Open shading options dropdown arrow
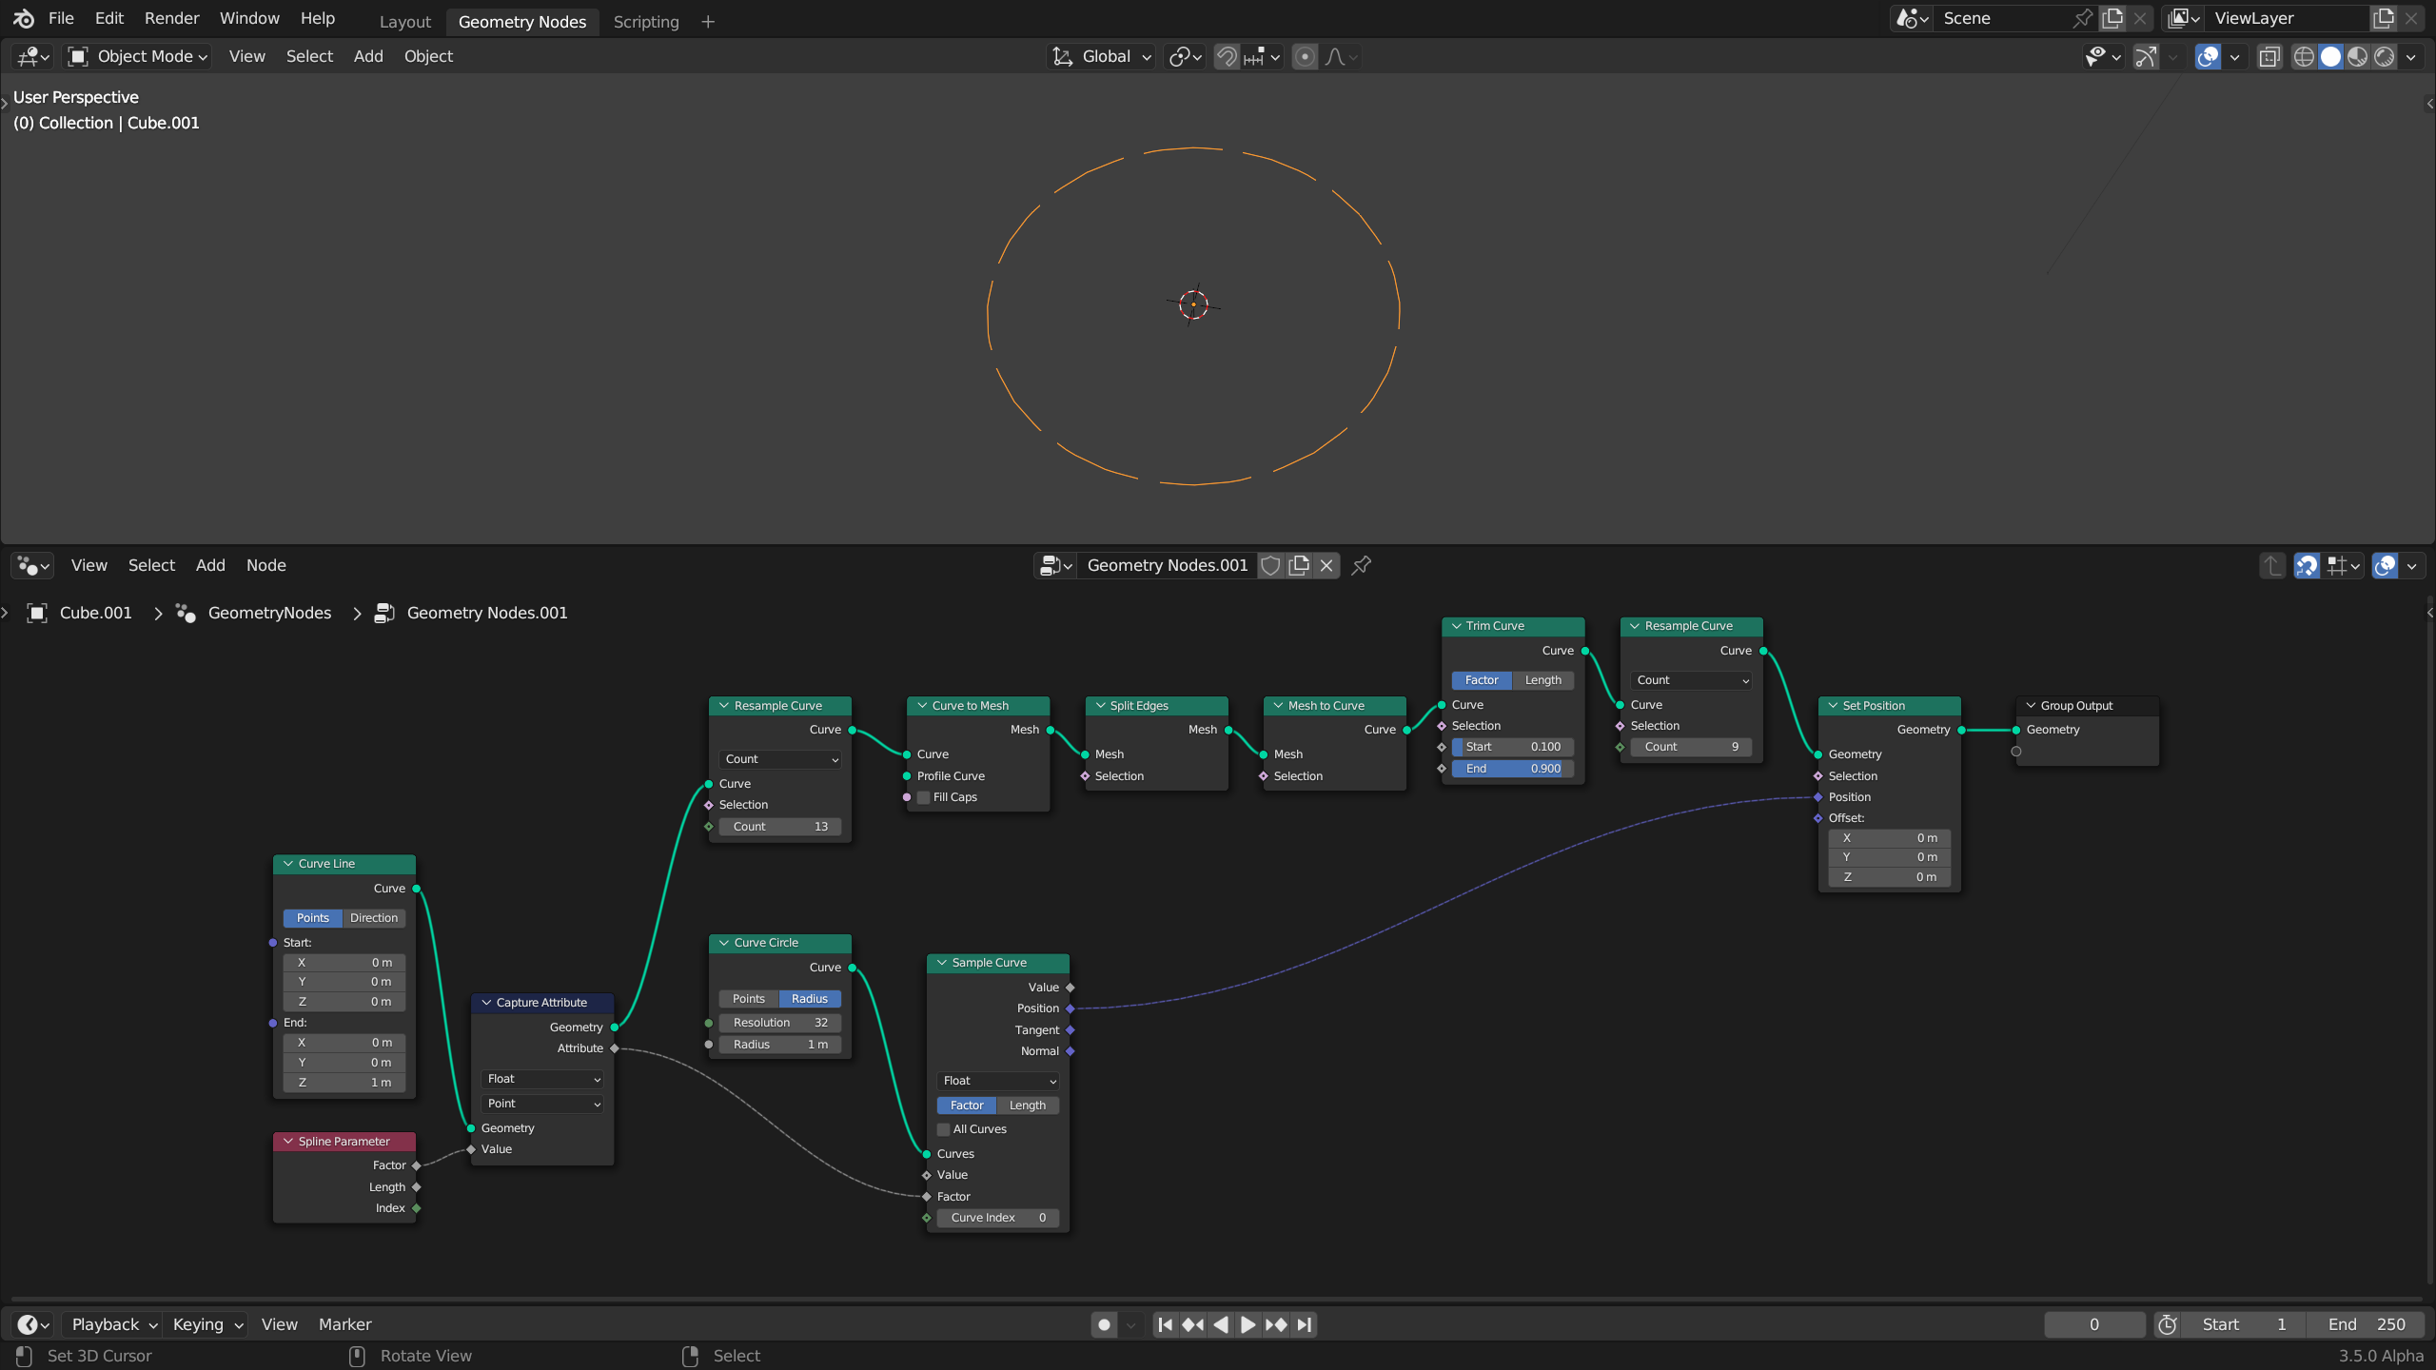 [2411, 56]
